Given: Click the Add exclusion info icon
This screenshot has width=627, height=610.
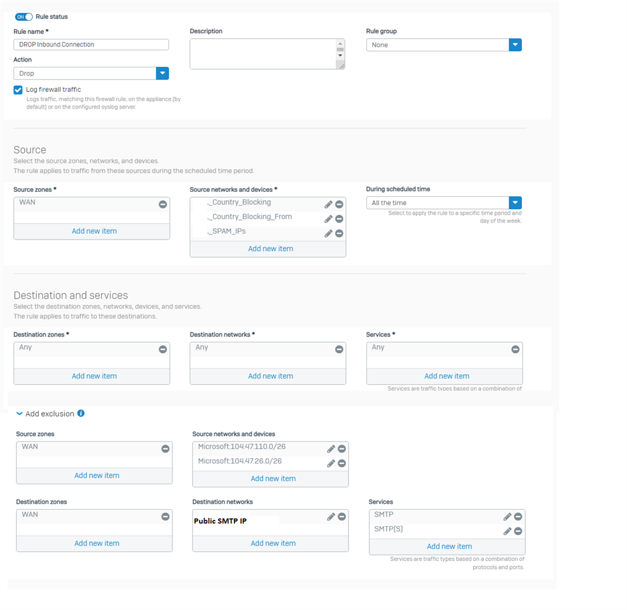Looking at the screenshot, I should click(x=81, y=413).
